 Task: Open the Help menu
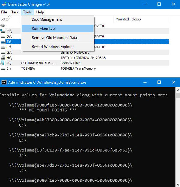coord(40,12)
